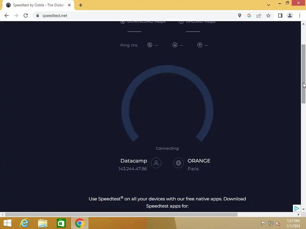The image size is (306, 229).
Task: Click the Google icon in address bar
Action: click(x=249, y=16)
